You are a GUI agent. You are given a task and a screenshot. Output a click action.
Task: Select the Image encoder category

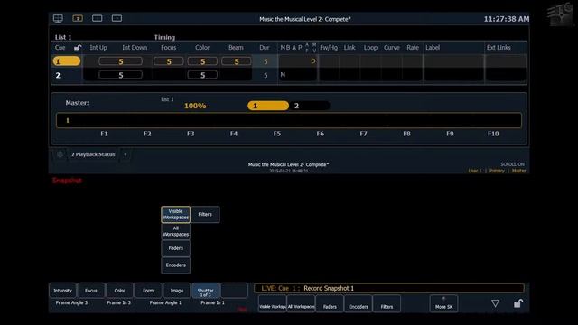(177, 291)
